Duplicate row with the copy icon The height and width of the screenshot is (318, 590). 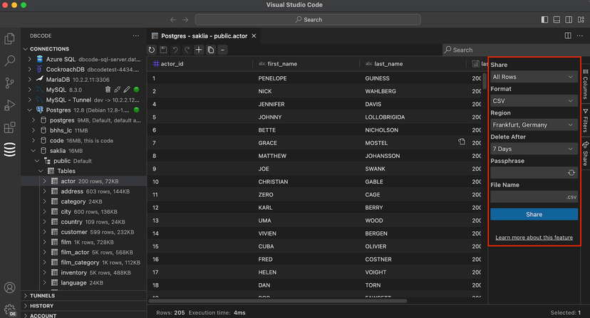click(x=211, y=50)
